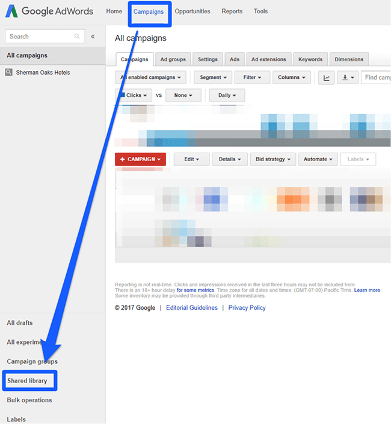Click the search magnifier icon in sidebar
This screenshot has height=424, width=391.
click(77, 36)
